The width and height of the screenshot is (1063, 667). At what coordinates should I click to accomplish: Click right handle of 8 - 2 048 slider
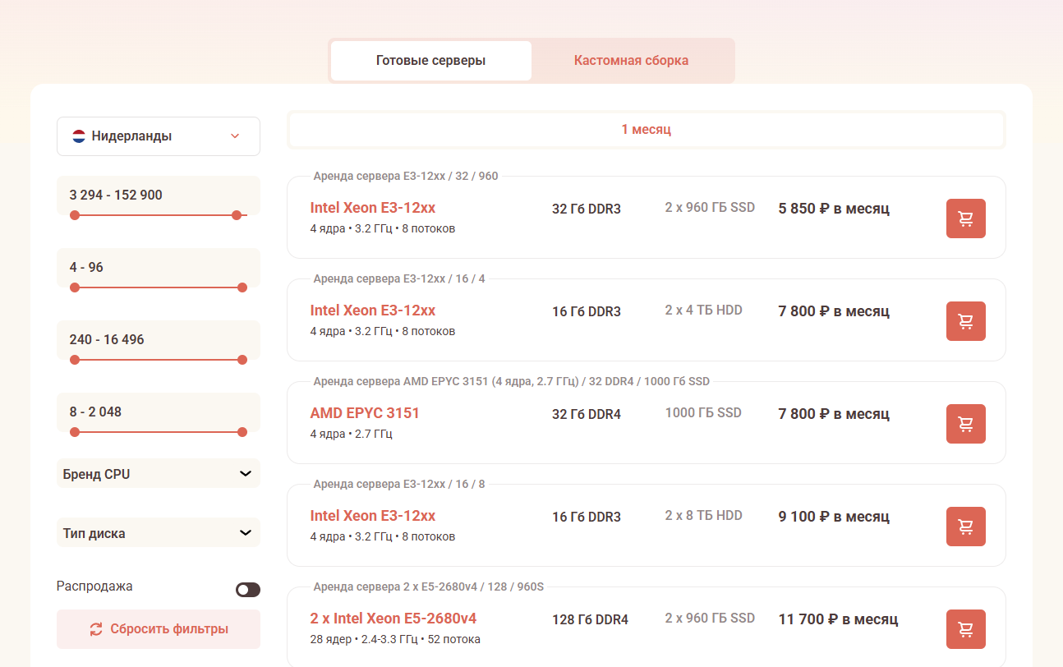click(x=242, y=432)
